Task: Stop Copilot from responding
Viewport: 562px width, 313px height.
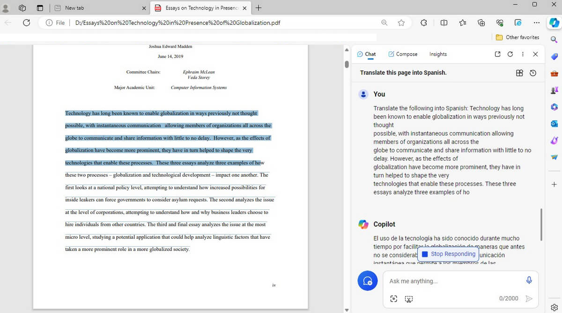Action: point(448,254)
